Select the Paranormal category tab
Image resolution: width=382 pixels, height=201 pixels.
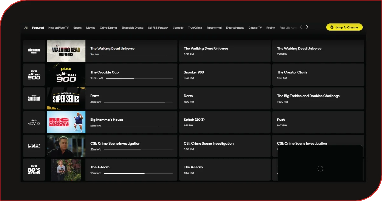pos(214,28)
